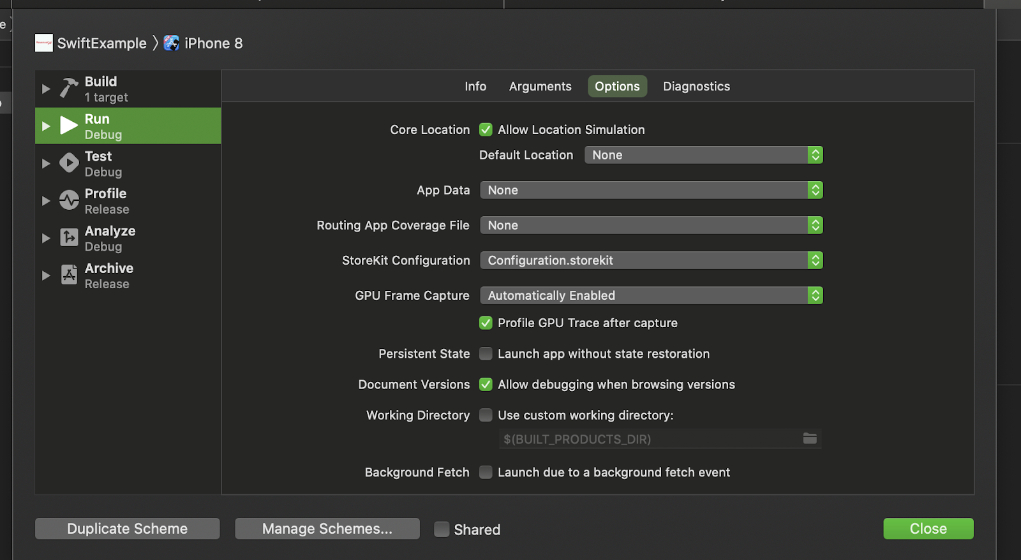Click the $(BUILT_PRODUCTS_DIR) path field

660,439
